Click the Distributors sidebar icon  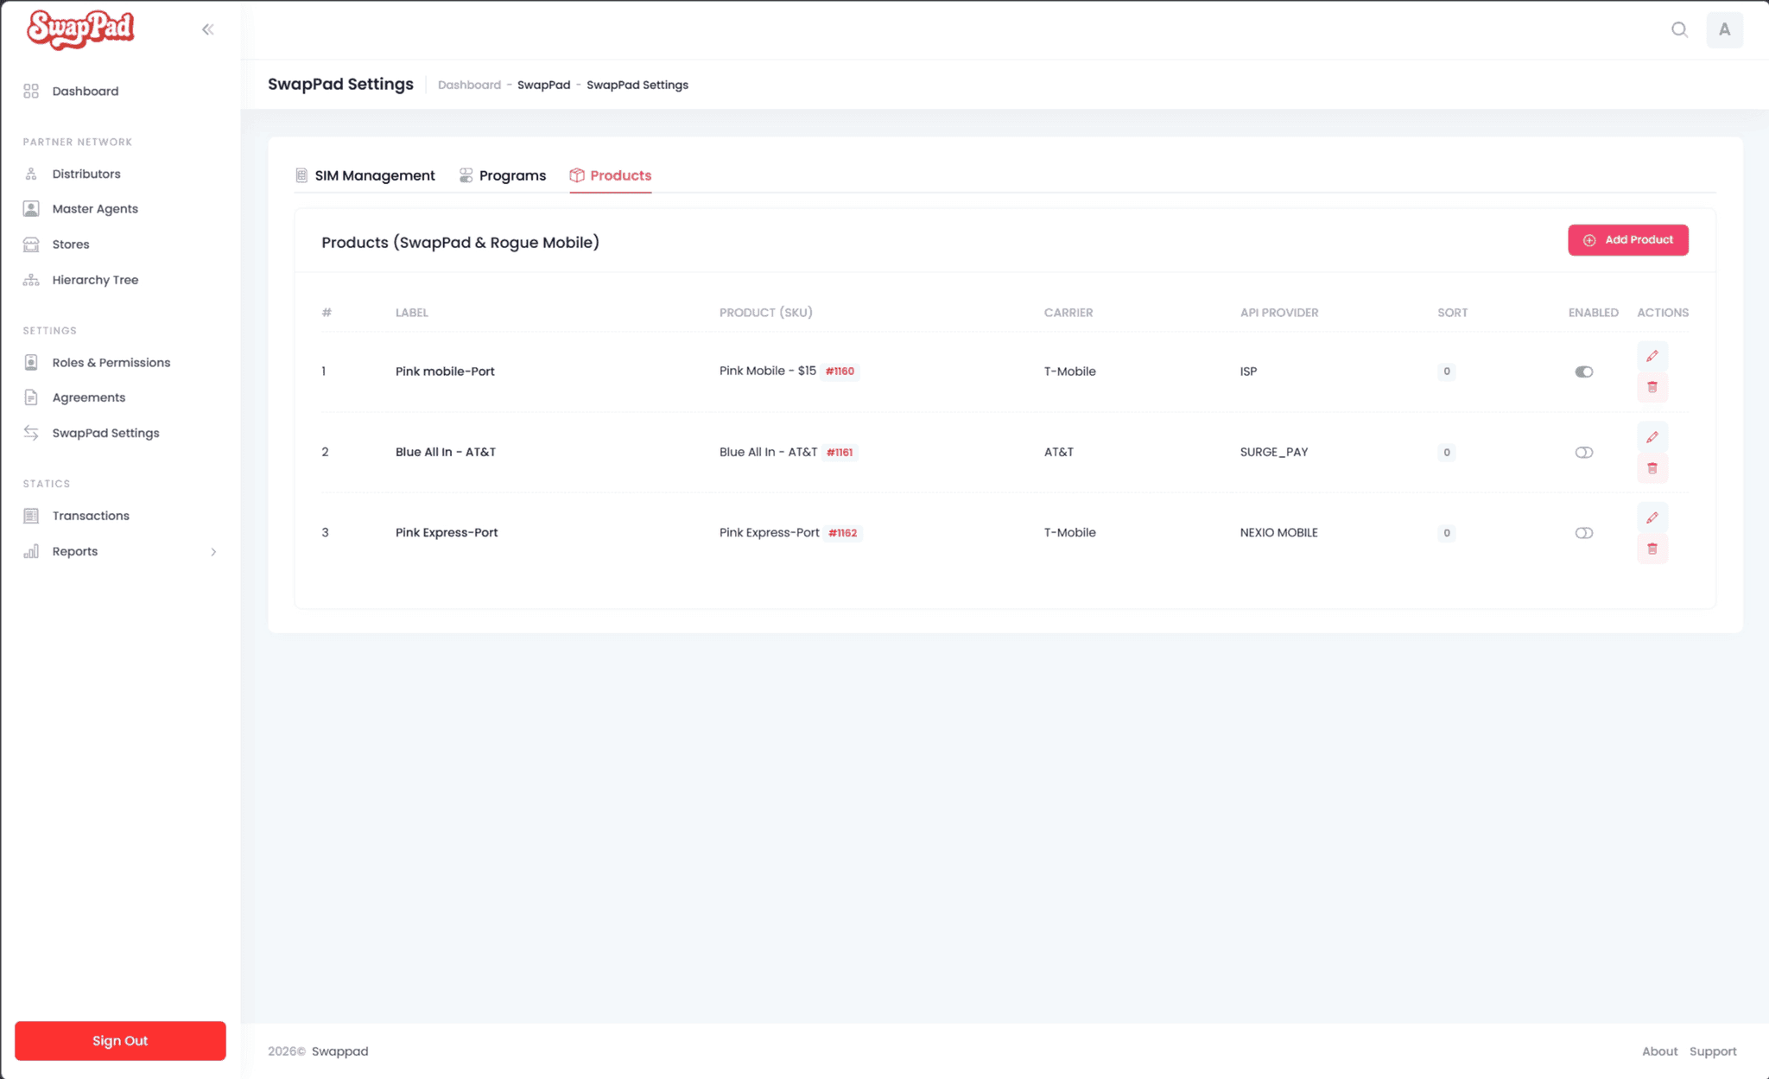tap(31, 174)
